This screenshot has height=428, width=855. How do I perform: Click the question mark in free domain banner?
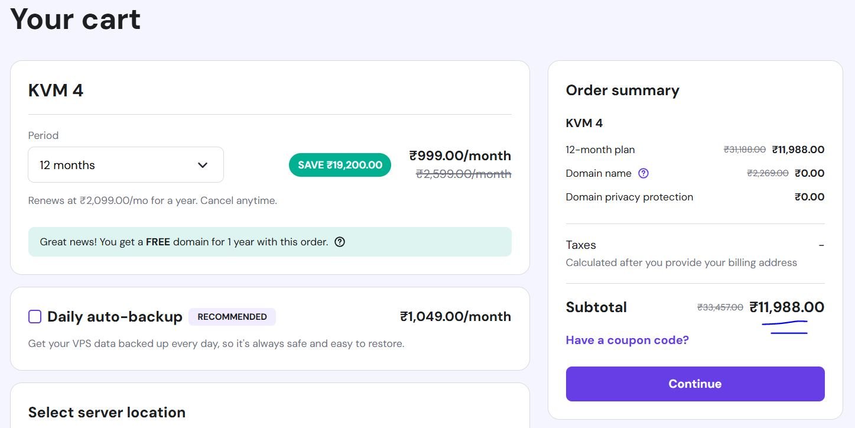pos(340,242)
